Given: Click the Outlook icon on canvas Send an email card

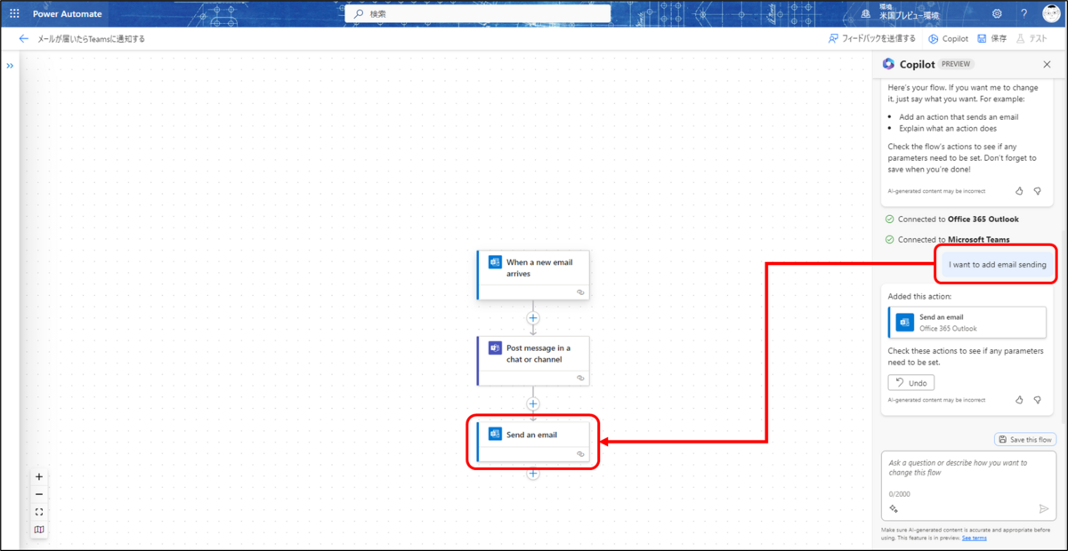Looking at the screenshot, I should point(495,435).
